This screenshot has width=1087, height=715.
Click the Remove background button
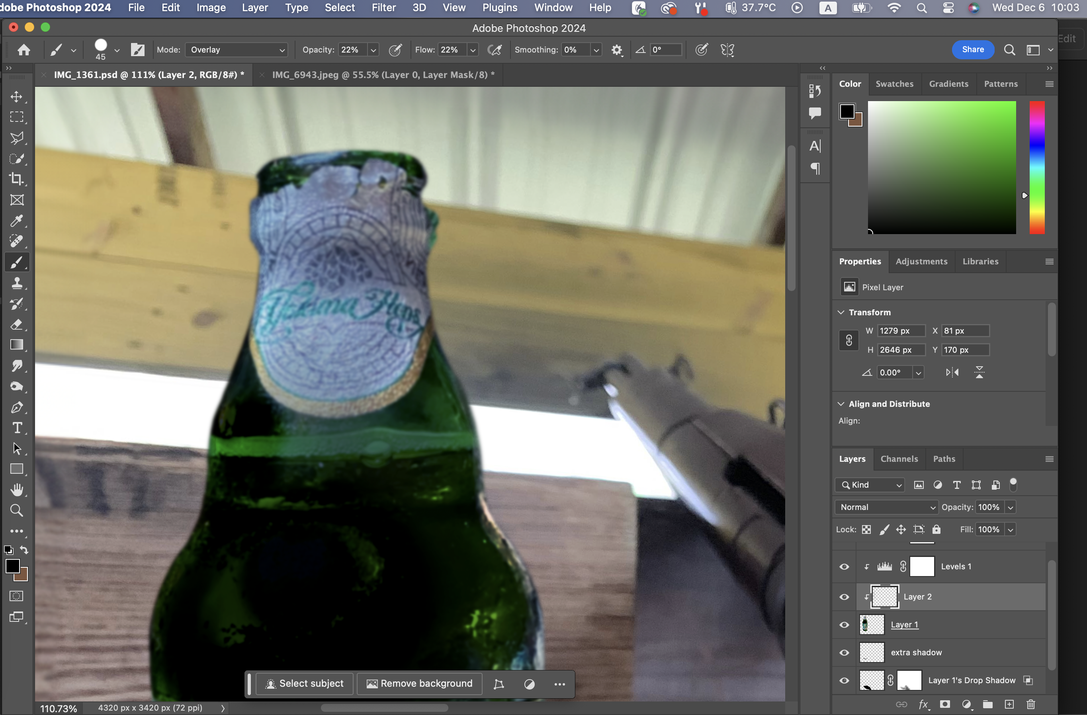coord(419,684)
